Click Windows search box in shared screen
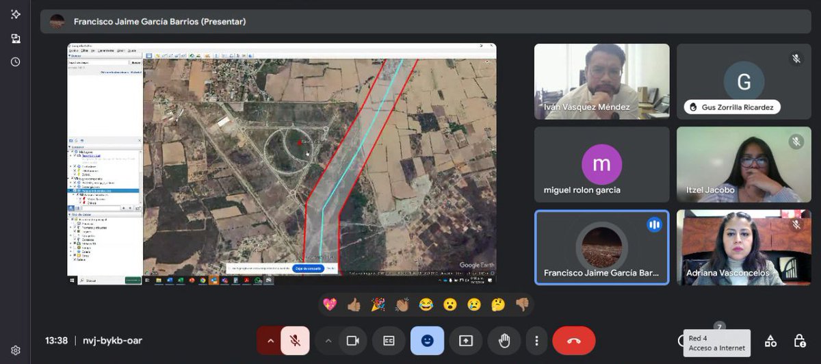The height and width of the screenshot is (364, 821). tap(109, 281)
